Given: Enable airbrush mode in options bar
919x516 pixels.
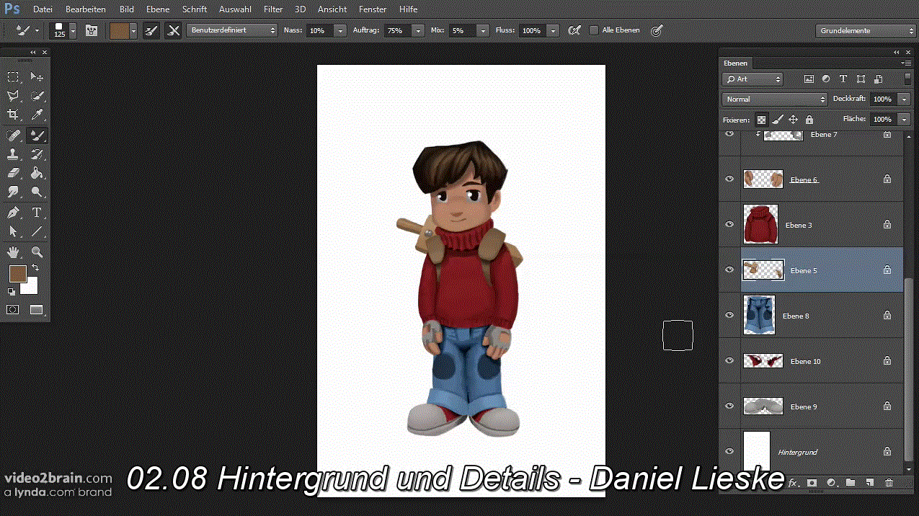Looking at the screenshot, I should click(x=574, y=30).
